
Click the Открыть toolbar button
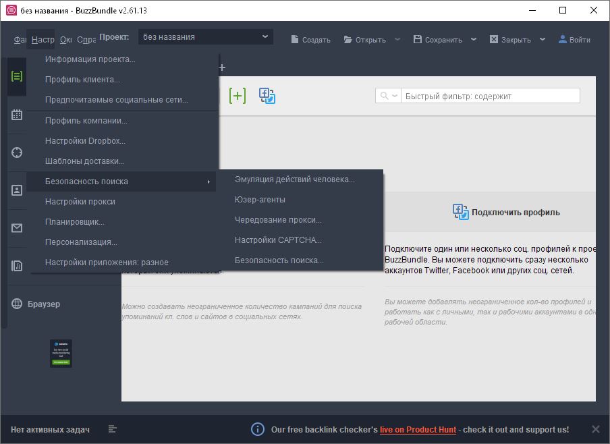click(365, 40)
